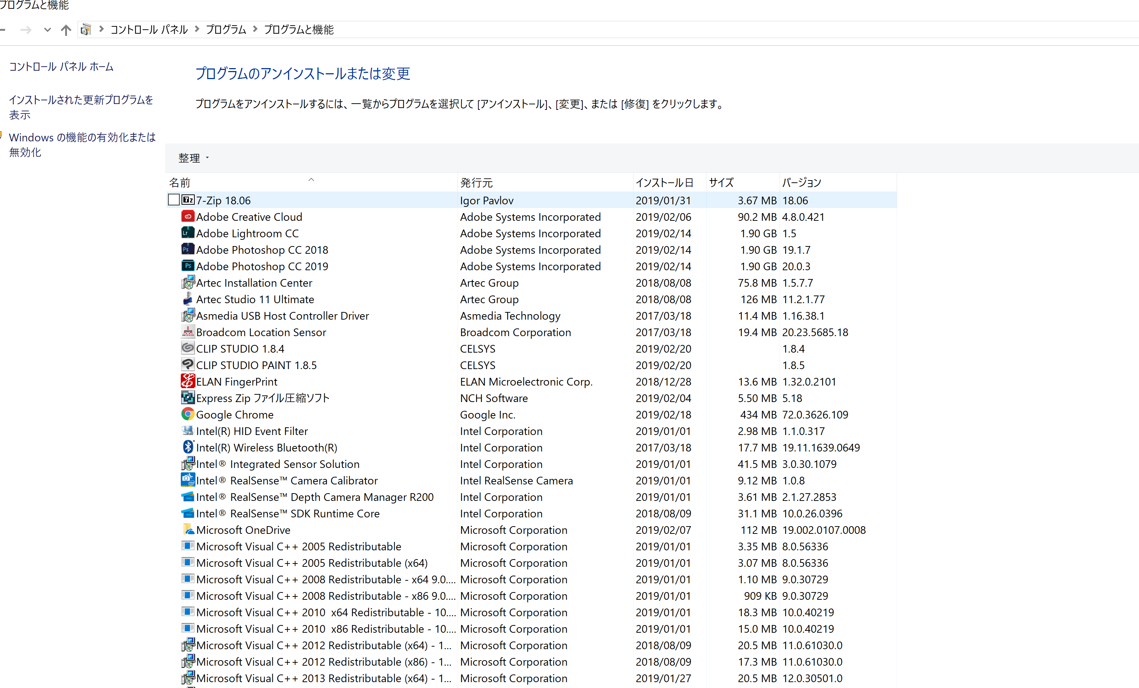Click the Express Zip icon
Image resolution: width=1139 pixels, height=688 pixels.
pos(188,398)
